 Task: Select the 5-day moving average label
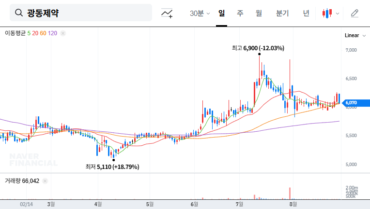pos(29,33)
